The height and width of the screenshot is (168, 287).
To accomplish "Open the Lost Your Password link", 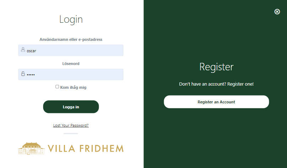I will pos(71,125).
